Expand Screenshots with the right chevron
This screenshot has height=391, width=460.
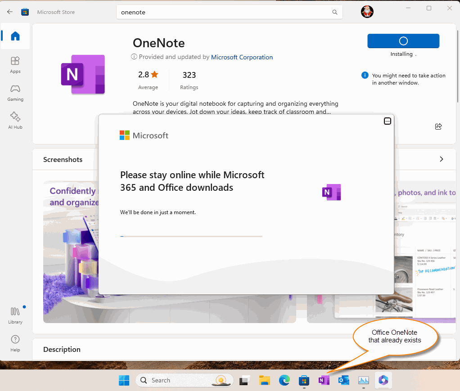pos(441,159)
